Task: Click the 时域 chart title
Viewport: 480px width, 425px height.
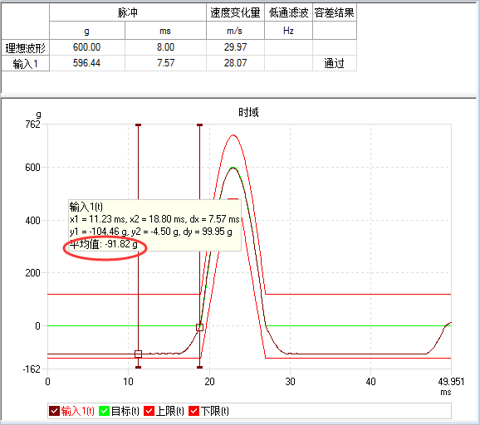Action: [x=248, y=112]
